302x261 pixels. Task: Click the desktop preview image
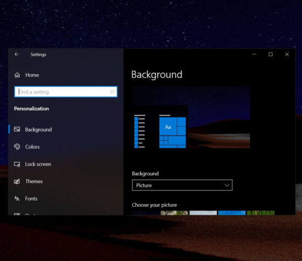point(191,117)
